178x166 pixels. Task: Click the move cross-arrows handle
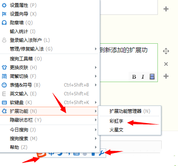pyautogui.click(x=166, y=51)
